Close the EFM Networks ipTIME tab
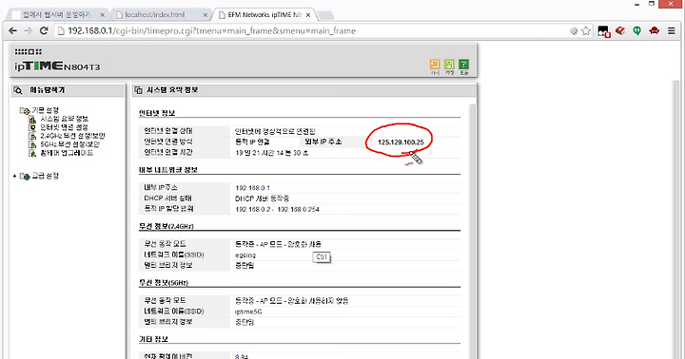The image size is (685, 359). [x=308, y=15]
